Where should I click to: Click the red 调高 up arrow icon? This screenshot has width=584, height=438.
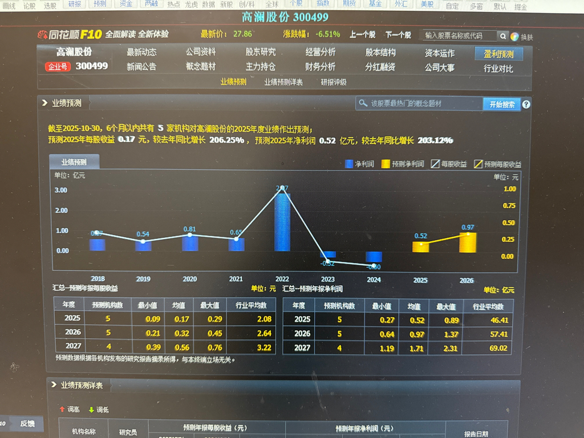coord(62,409)
